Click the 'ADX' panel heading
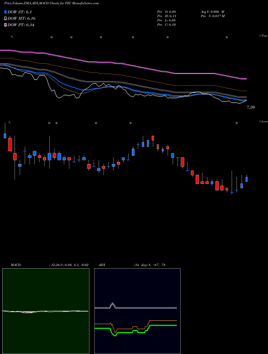Viewport: 268px width, 354px height. pos(102,265)
